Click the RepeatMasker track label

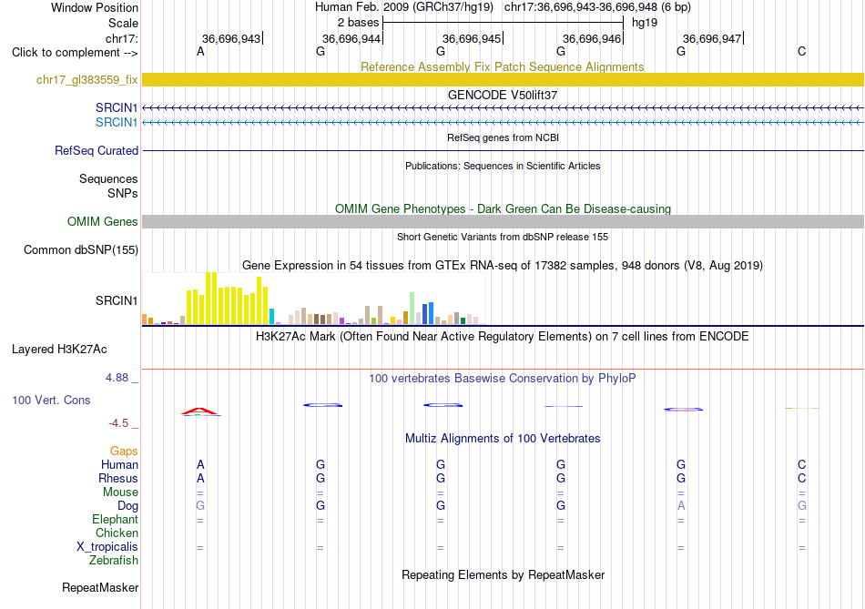[x=100, y=587]
